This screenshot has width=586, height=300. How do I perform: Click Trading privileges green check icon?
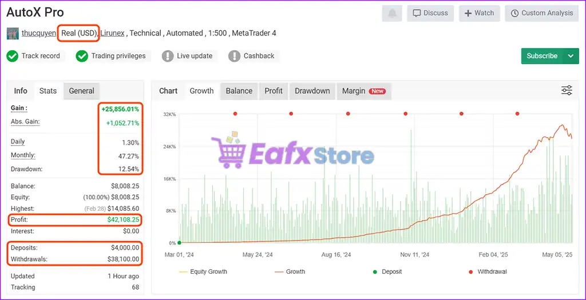click(82, 57)
